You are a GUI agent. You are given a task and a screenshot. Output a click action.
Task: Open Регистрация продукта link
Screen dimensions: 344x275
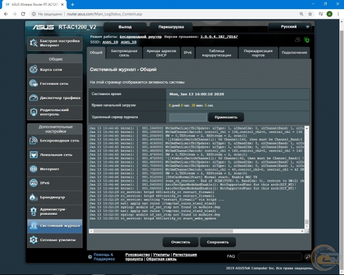click(185, 254)
